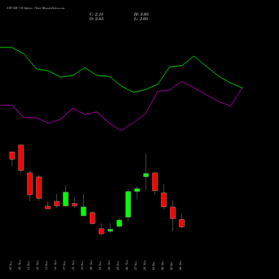Select the red candle for 07 Nov
The image size is (279, 279).
[x=12, y=156]
